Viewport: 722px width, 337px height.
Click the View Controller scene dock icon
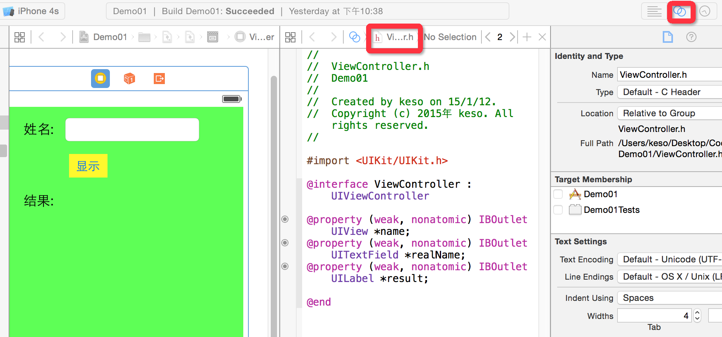[100, 79]
